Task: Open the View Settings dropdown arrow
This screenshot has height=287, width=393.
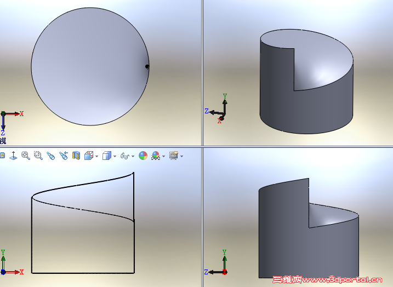Action: 182,156
